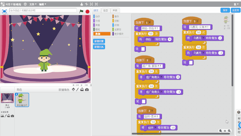The width and height of the screenshot is (241, 136).
Task: Click the globe language icon
Action: click(x=25, y=4)
